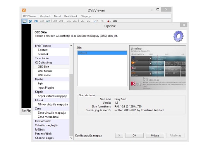The image size is (213, 146).
Task: Toggle fullscreen with the blue arrows icon
Action: 30,21
